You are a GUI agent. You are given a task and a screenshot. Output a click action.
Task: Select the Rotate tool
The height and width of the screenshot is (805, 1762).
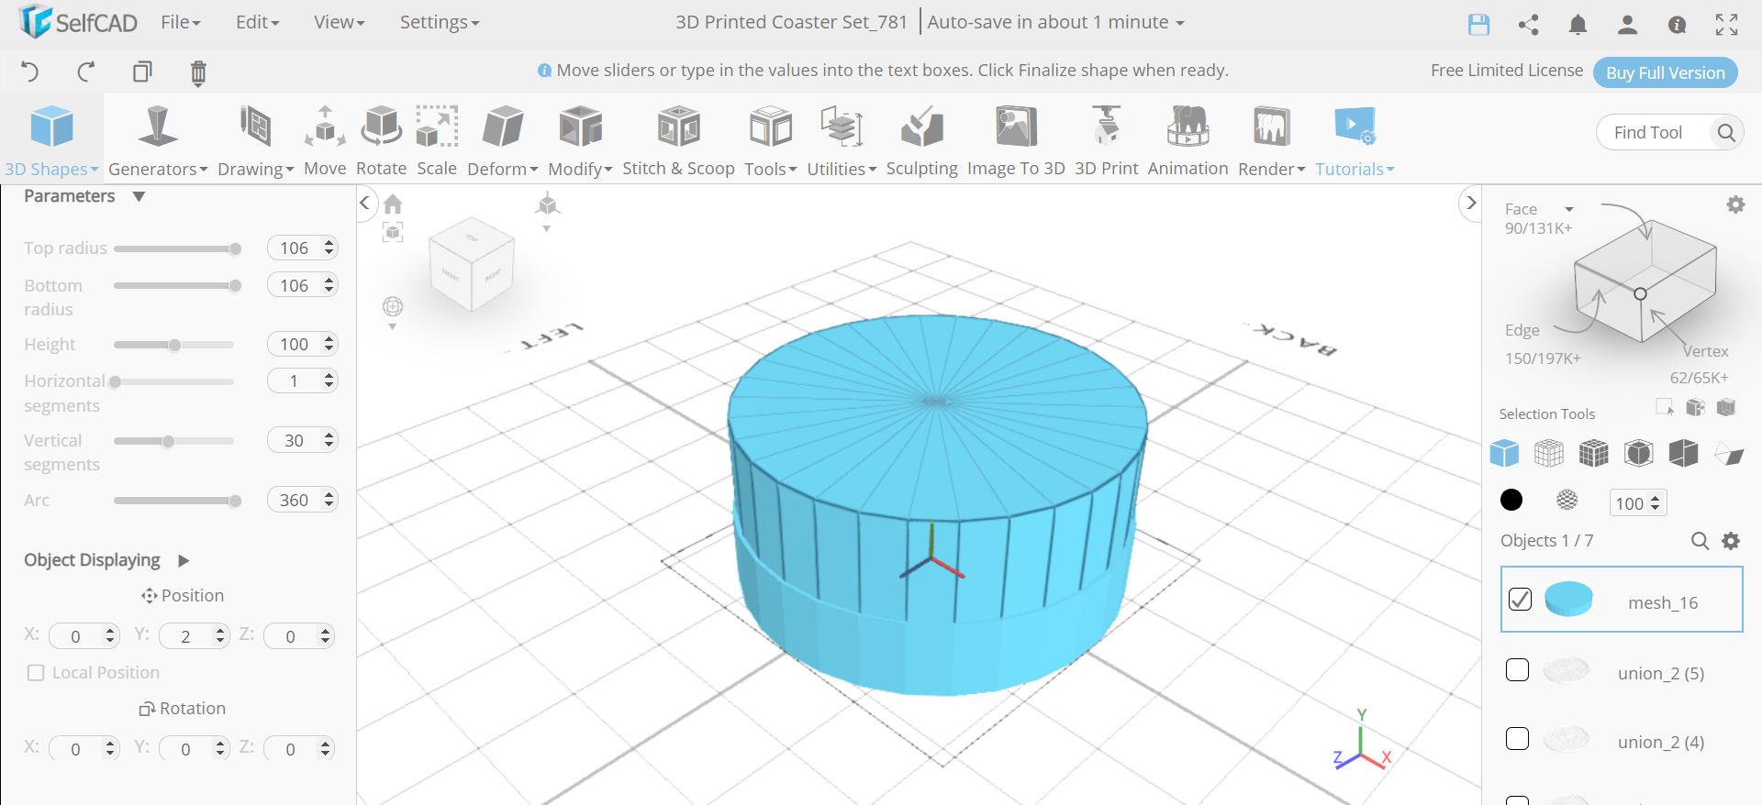click(381, 140)
